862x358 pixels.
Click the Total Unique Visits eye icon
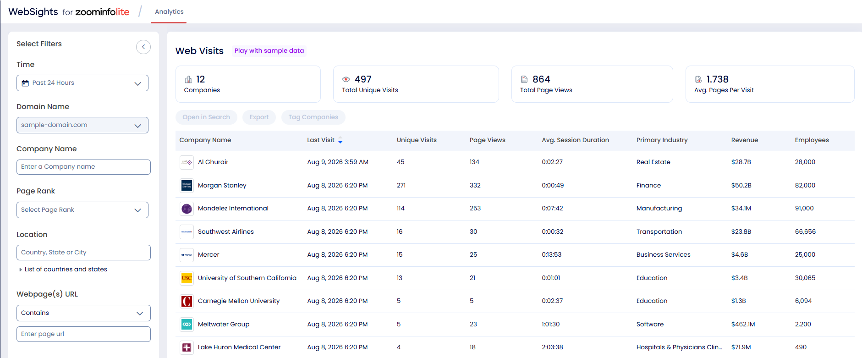pyautogui.click(x=346, y=79)
